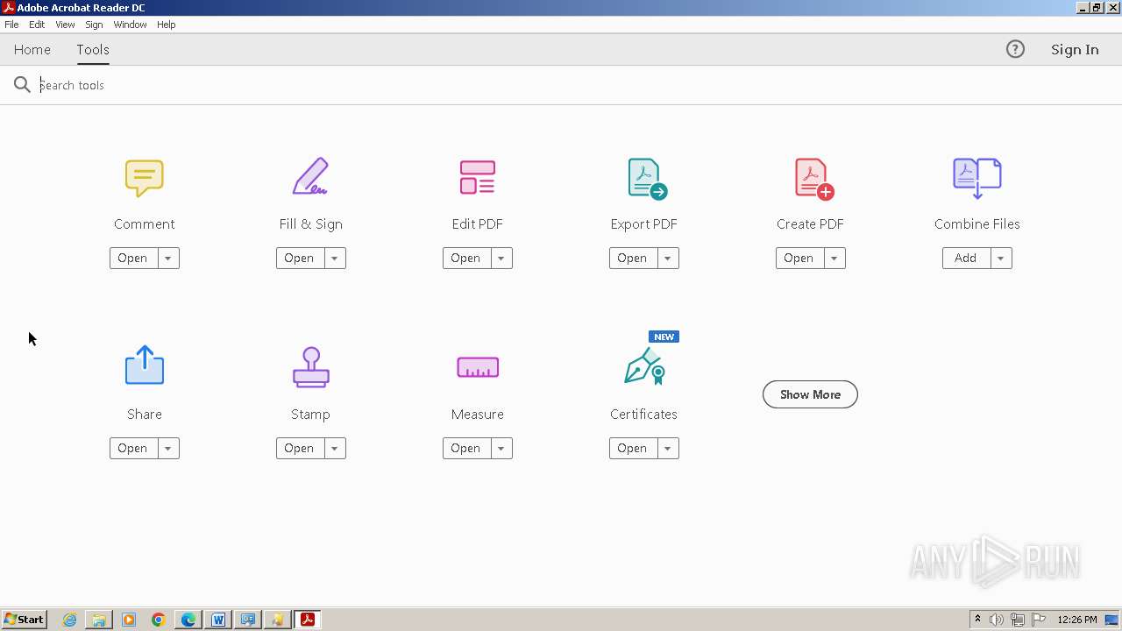Screen dimensions: 1122x631
Task: Open the Help menu
Action: 167,25
